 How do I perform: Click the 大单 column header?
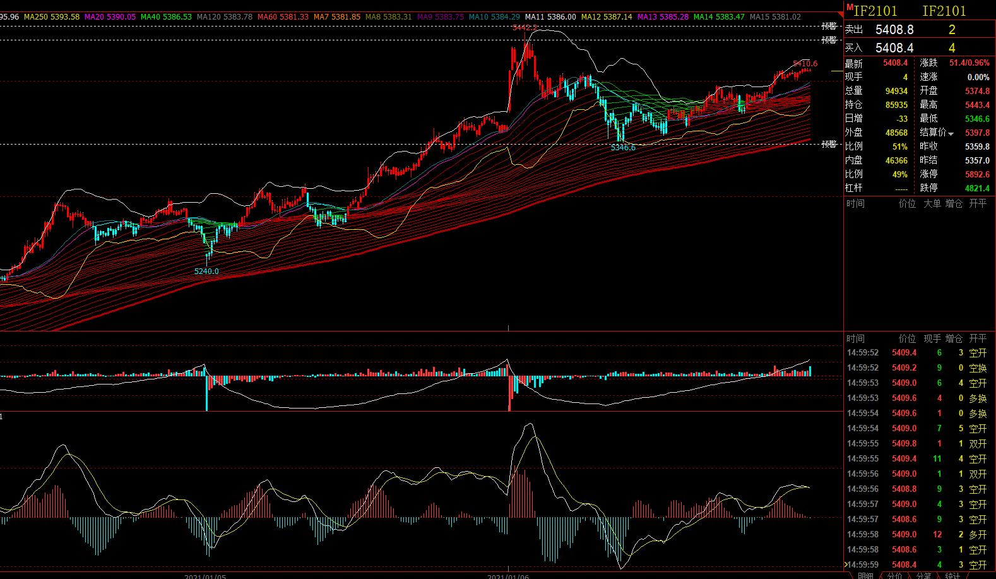[x=932, y=203]
